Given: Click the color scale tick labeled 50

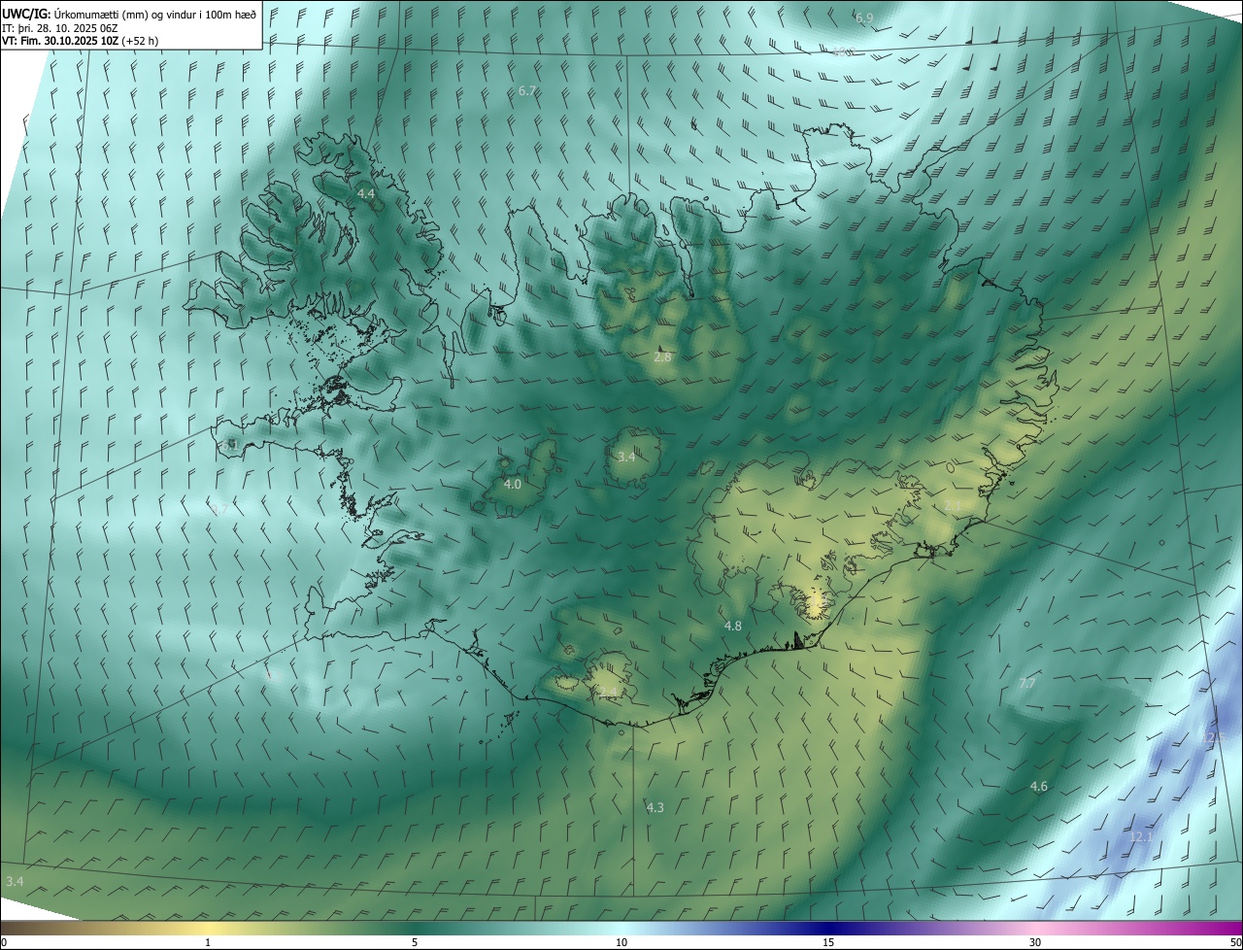Looking at the screenshot, I should 1235,943.
